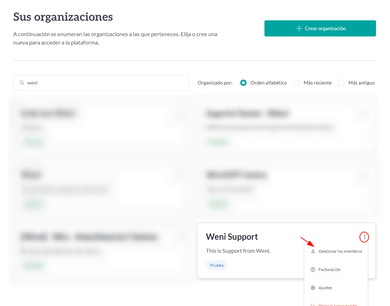Screen dimensions: 390x306
Task: Open the three-dot menu on Weni Support
Action: pos(364,237)
